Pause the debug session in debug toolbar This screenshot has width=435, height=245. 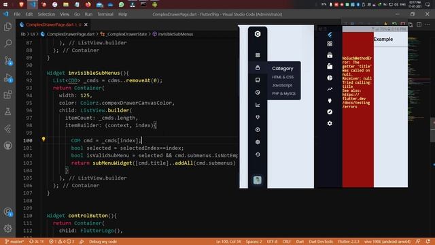(352, 24)
